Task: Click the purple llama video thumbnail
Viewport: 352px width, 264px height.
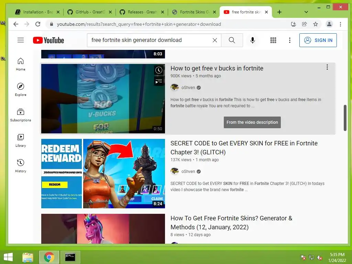Action: (103, 229)
